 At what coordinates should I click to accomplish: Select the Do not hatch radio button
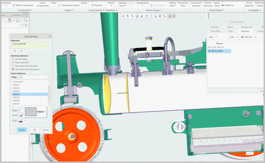tap(13, 59)
